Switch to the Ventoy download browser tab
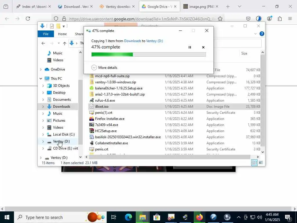The height and width of the screenshot is (223, 297). point(117,7)
